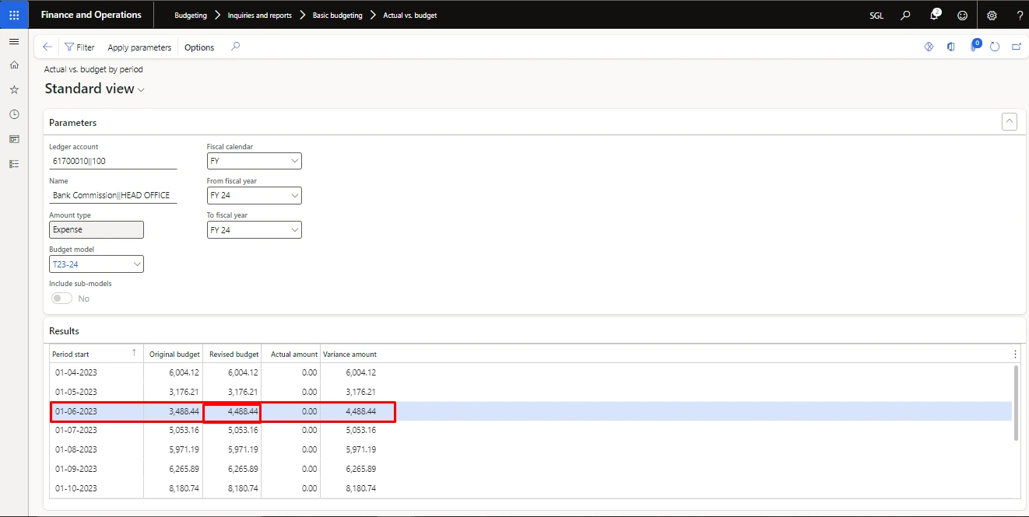Open the Options menu
The width and height of the screenshot is (1029, 517).
199,47
